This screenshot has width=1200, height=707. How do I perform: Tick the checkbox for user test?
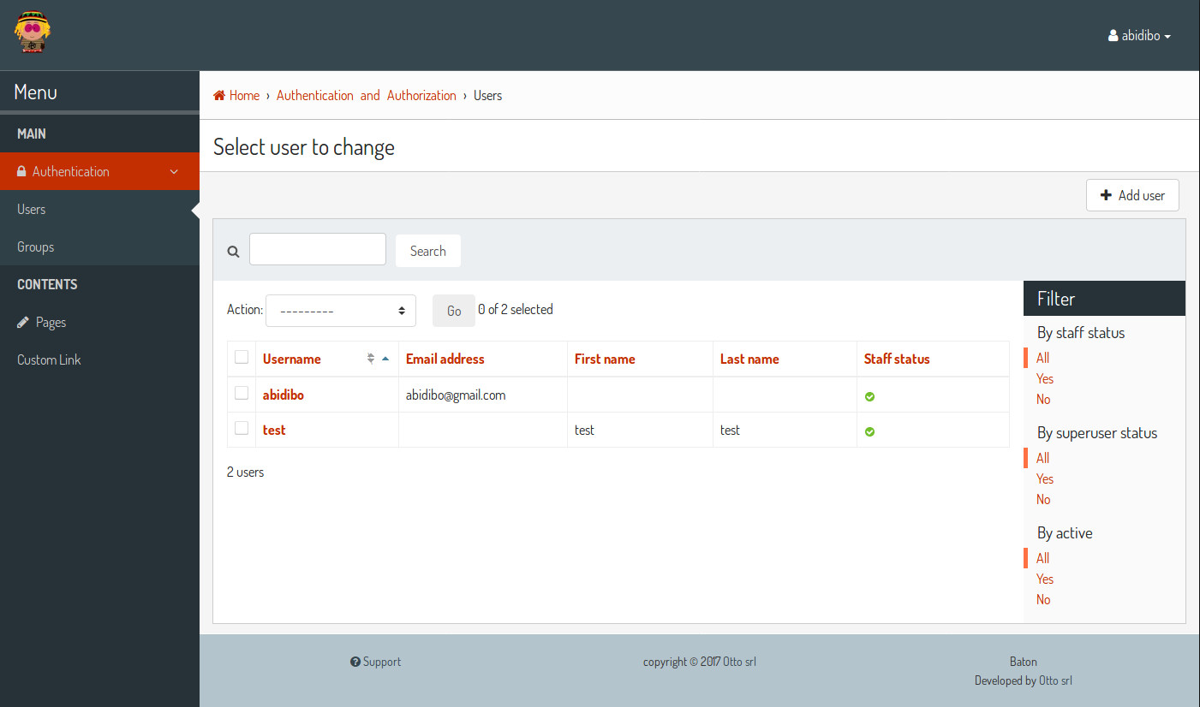point(242,428)
